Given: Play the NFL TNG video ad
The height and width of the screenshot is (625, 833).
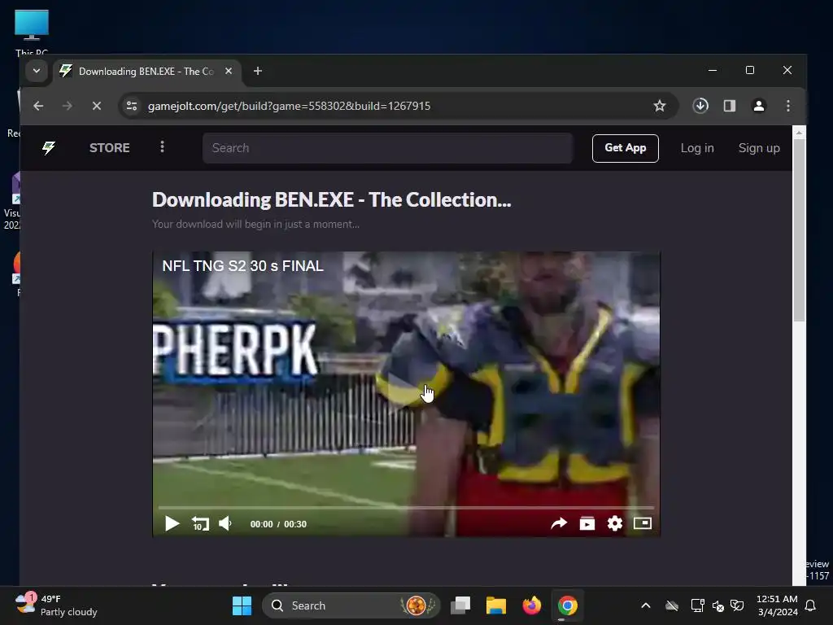Looking at the screenshot, I should (172, 523).
